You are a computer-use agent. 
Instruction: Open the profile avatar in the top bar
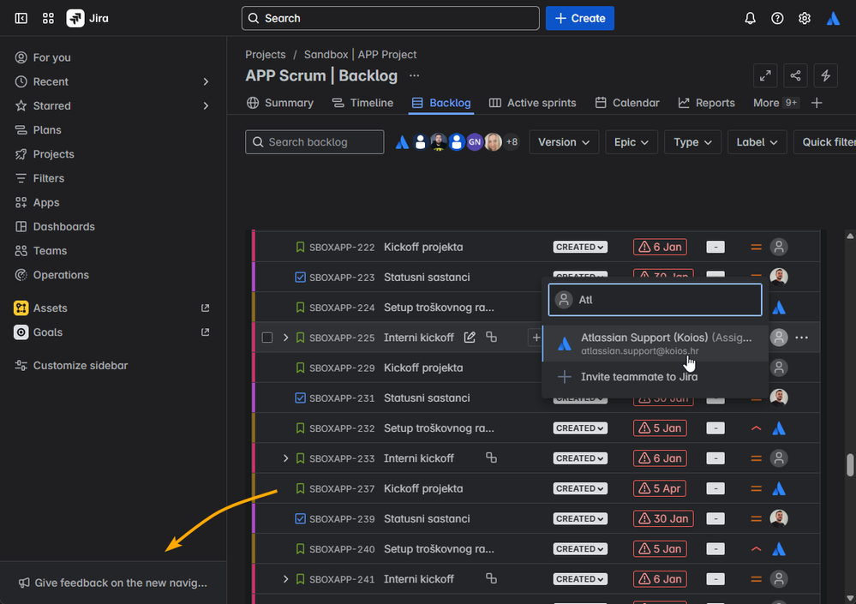pos(833,18)
